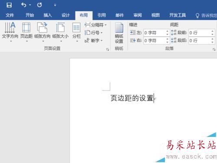Click the 纸张方向 (Orientation) icon

pos(42,27)
